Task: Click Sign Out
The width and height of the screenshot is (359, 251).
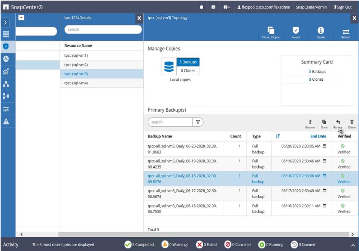Action: point(343,7)
